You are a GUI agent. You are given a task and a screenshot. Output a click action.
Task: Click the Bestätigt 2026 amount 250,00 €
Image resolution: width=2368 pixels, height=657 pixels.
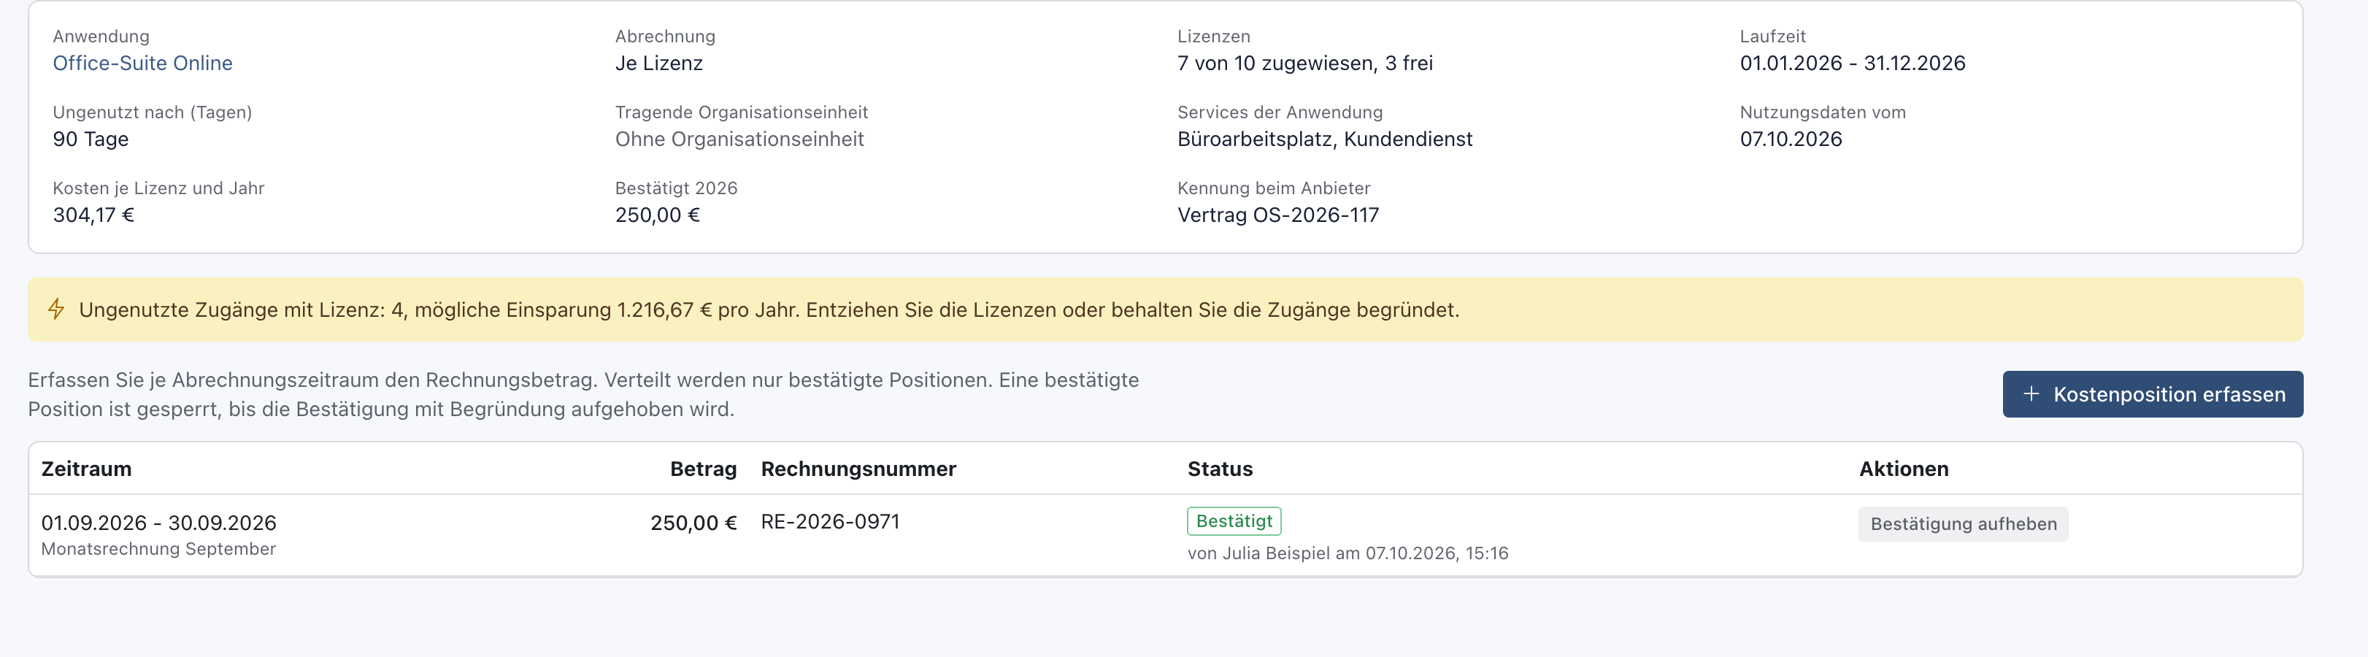[657, 215]
